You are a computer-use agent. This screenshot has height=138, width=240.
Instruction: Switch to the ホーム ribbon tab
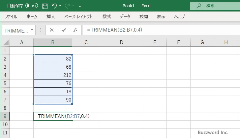click(x=32, y=16)
